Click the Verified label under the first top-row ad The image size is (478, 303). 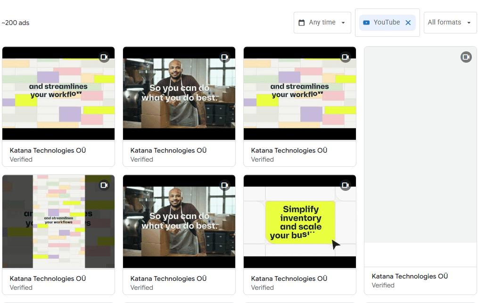point(21,159)
